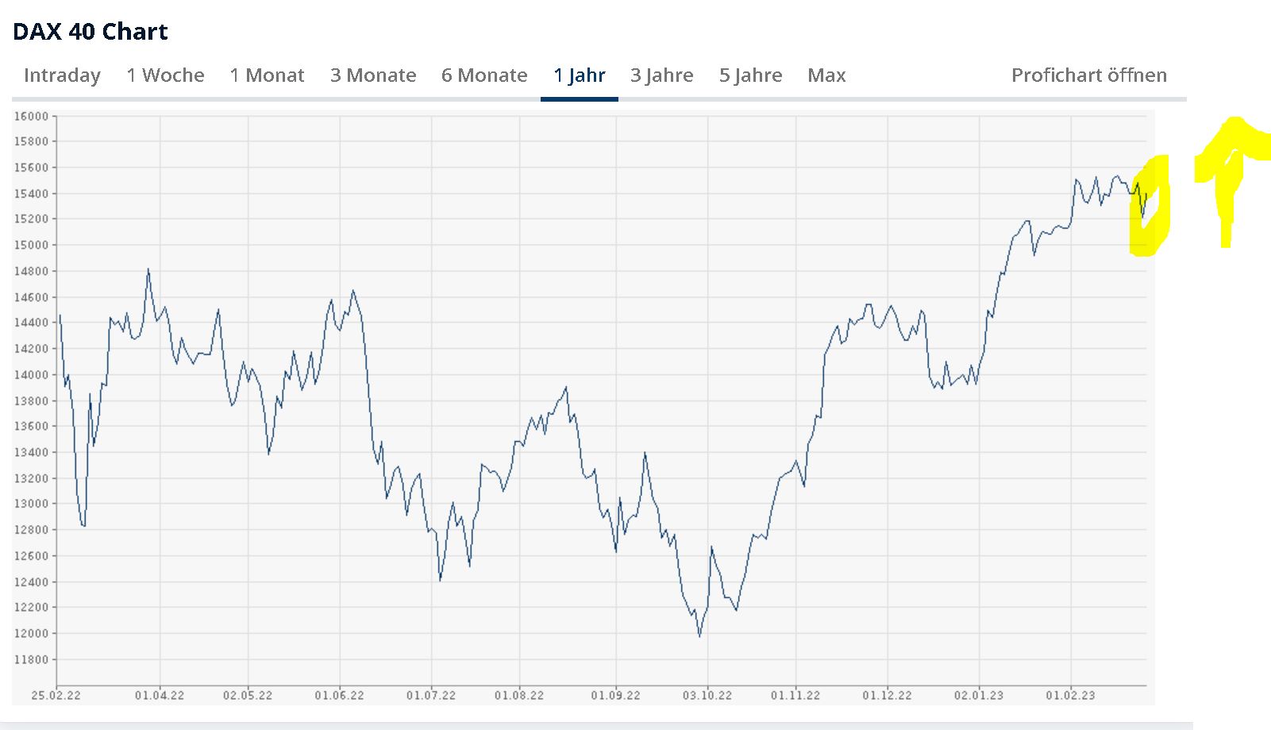Select the Max time range
Image resolution: width=1271 pixels, height=730 pixels.
(826, 75)
